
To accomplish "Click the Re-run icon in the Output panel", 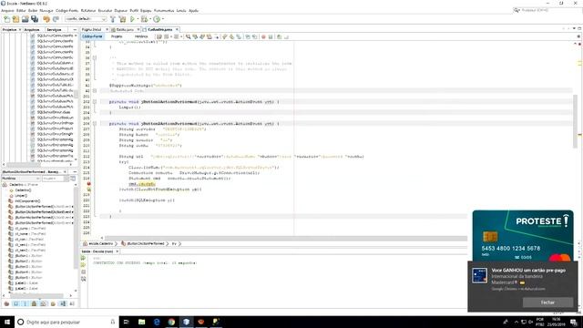I will tap(83, 258).
